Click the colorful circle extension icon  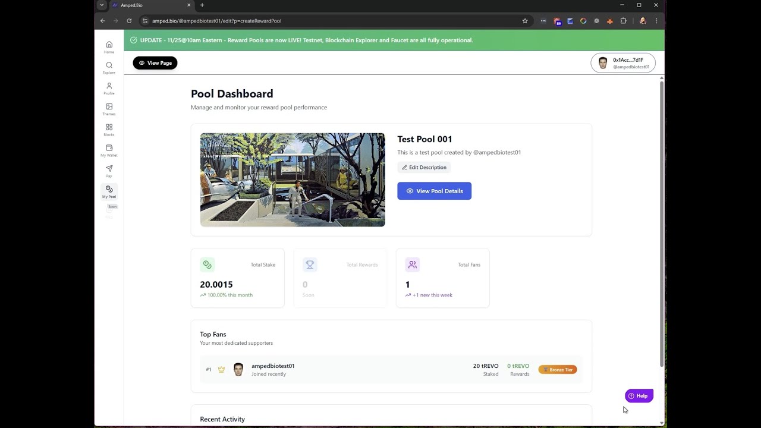(583, 21)
